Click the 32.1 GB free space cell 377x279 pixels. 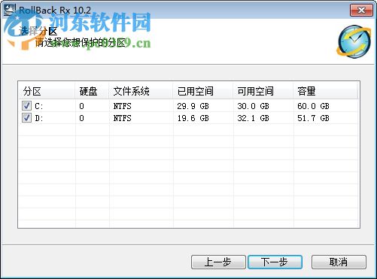(x=253, y=118)
